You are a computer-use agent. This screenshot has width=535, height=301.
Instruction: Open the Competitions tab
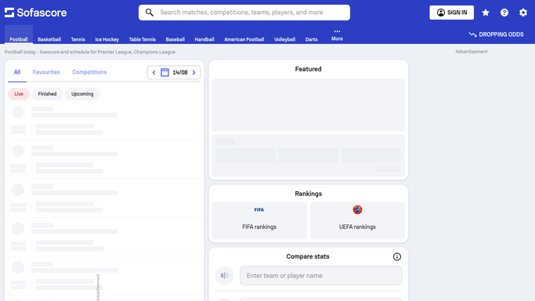pyautogui.click(x=89, y=72)
